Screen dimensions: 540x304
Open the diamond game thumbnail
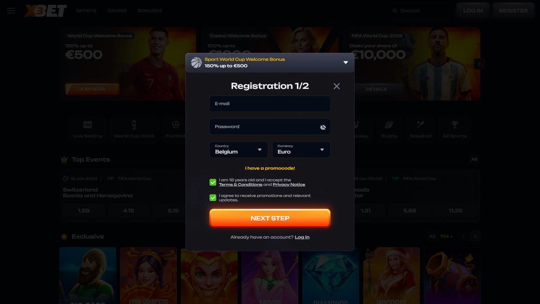click(x=331, y=276)
